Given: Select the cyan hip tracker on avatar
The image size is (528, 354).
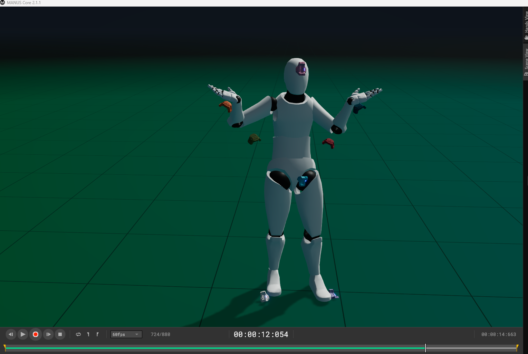Looking at the screenshot, I should coord(302,181).
